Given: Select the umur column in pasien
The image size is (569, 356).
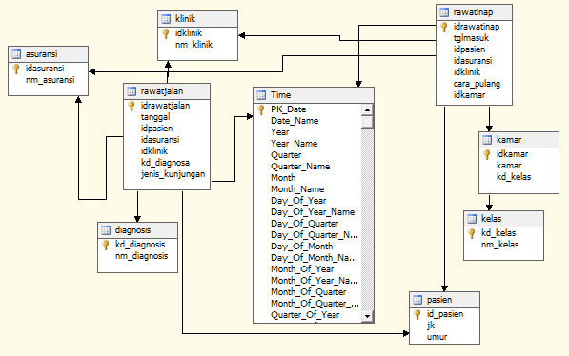Looking at the screenshot, I should pos(437,337).
